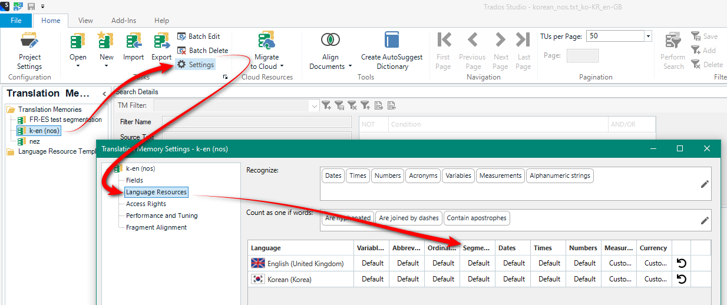The image size is (727, 305).
Task: Reset Korean (Korea) language resources
Action: pyautogui.click(x=682, y=279)
